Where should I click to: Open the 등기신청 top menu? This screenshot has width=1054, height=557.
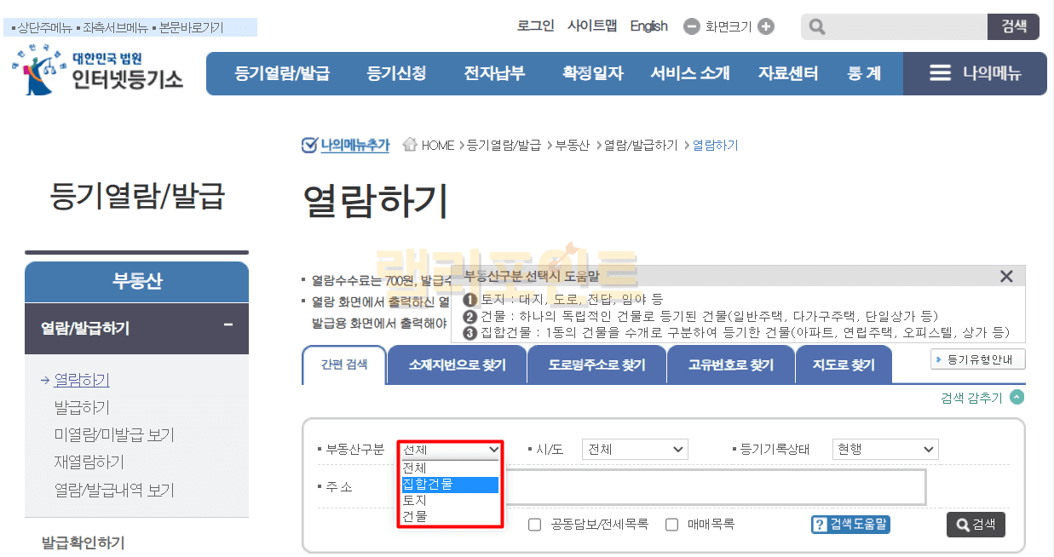point(396,73)
